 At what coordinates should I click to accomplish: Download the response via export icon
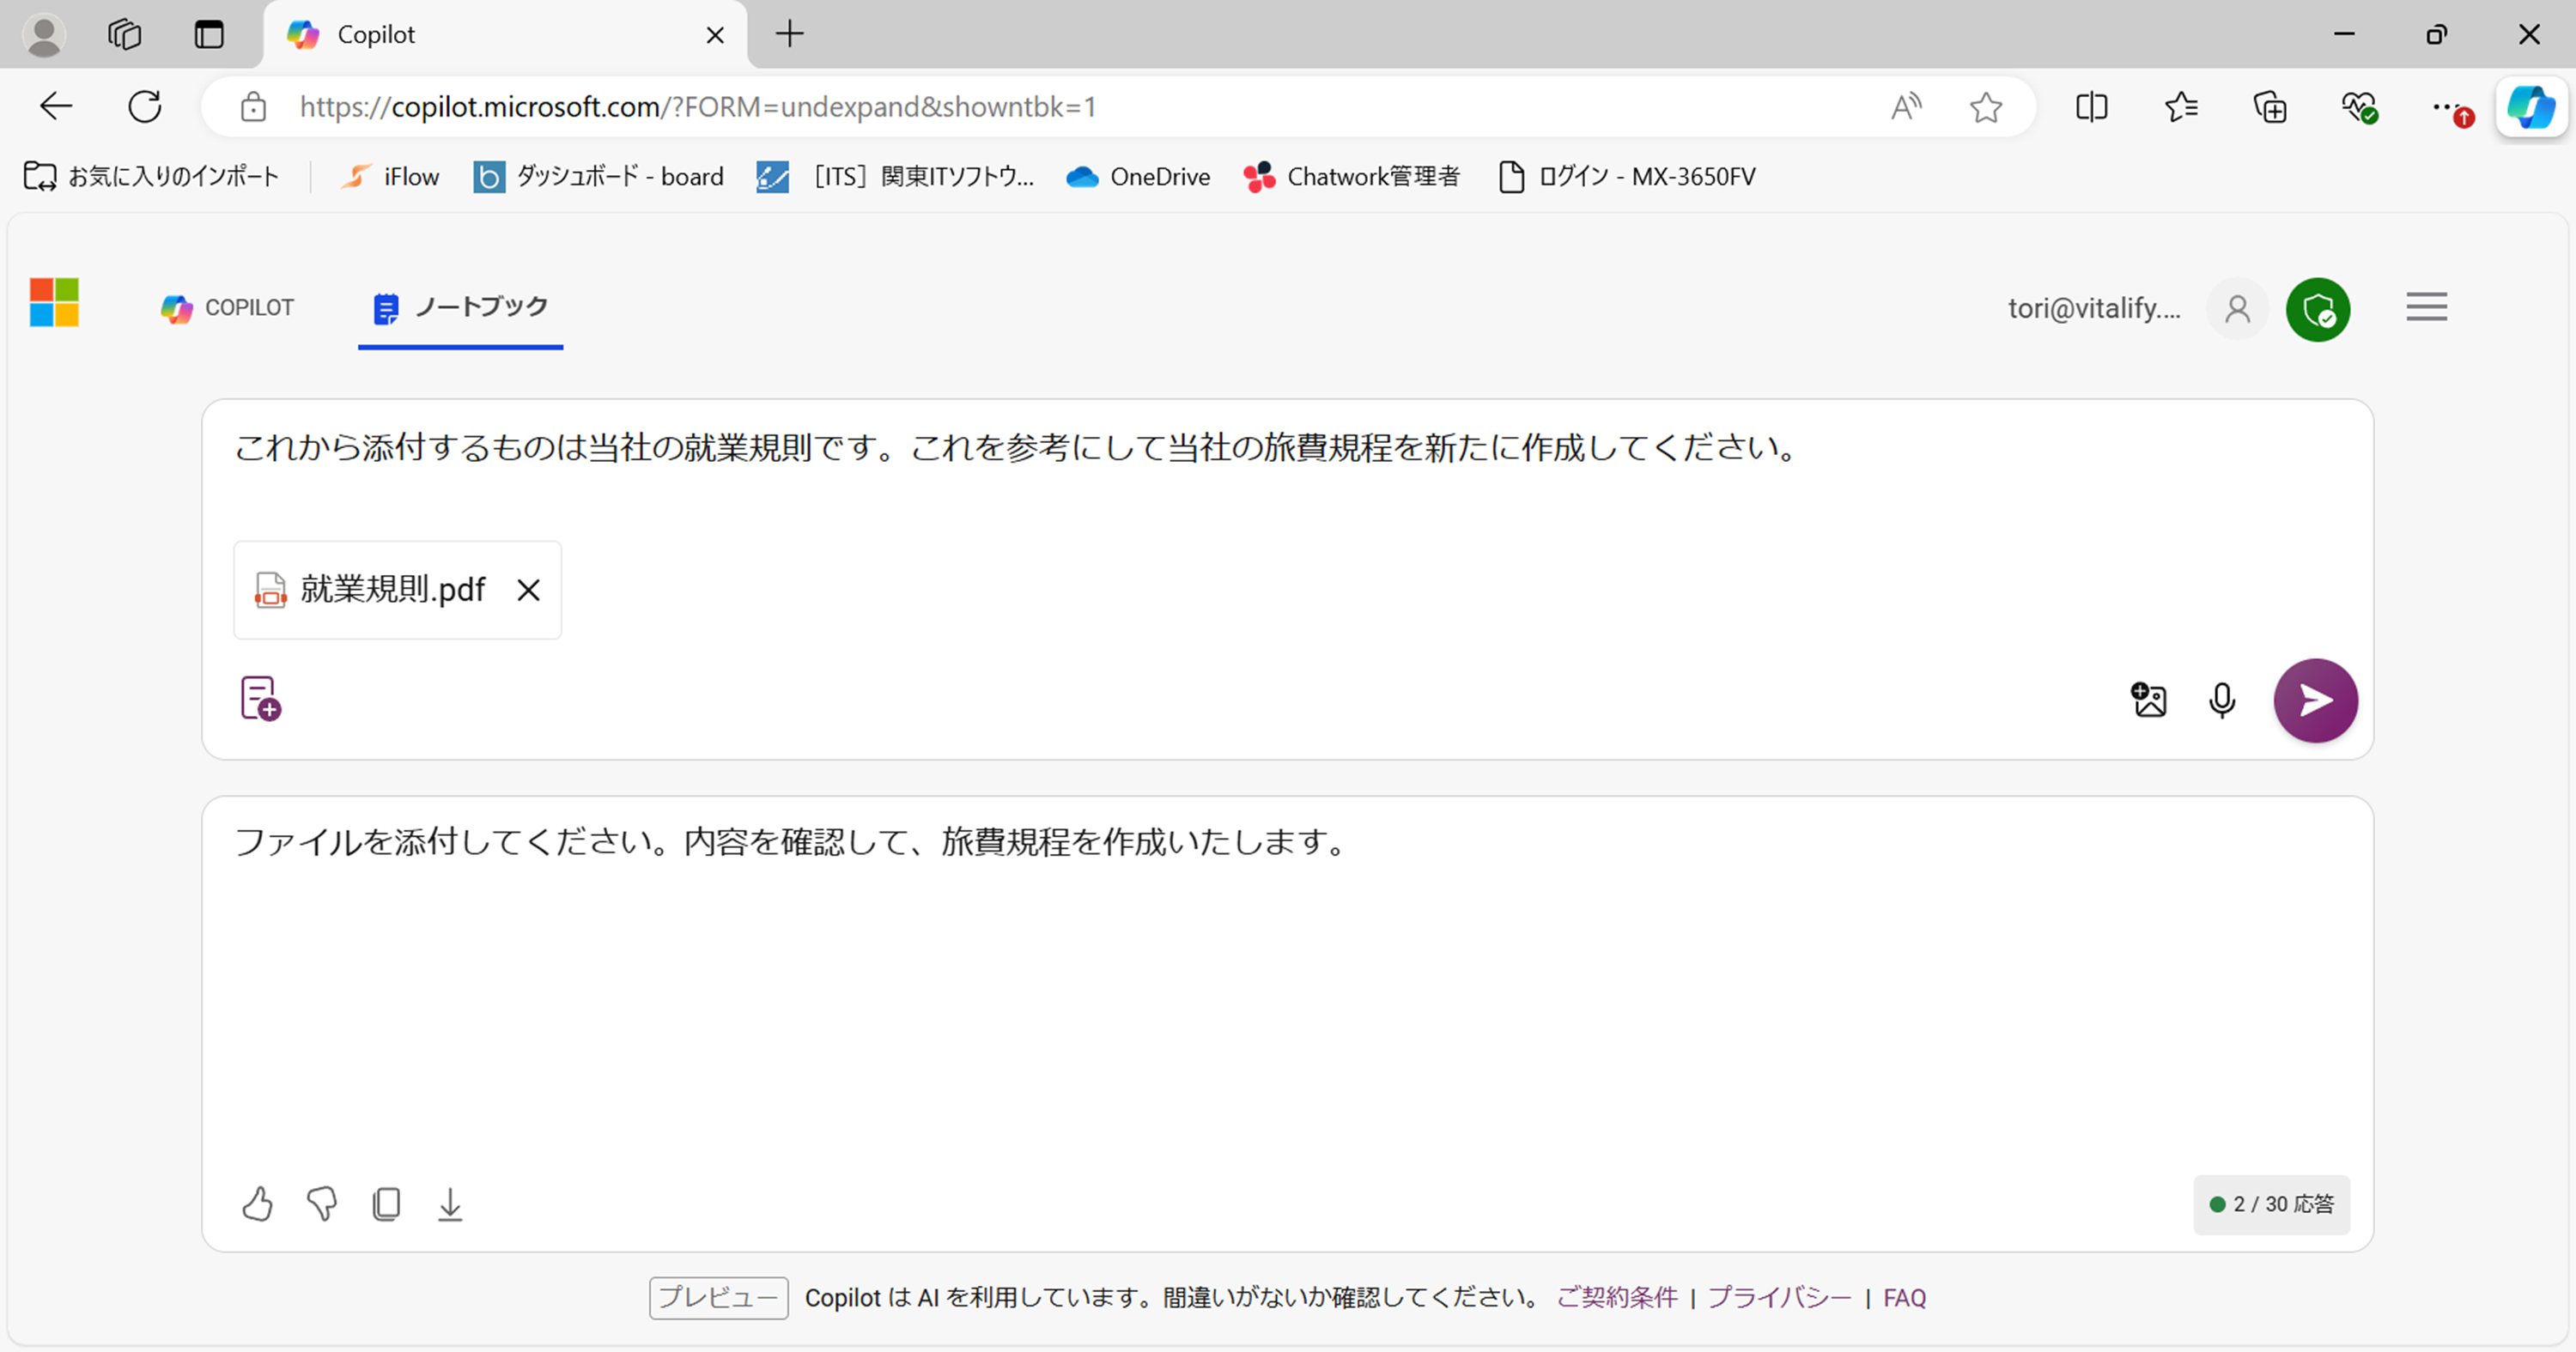click(450, 1204)
